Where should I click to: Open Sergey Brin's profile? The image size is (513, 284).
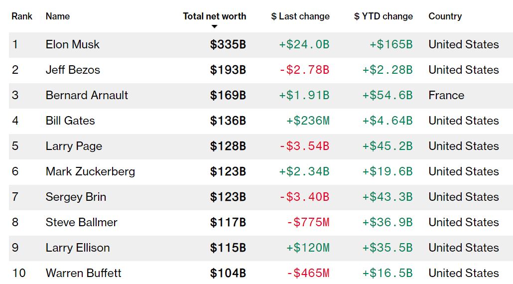tap(76, 197)
